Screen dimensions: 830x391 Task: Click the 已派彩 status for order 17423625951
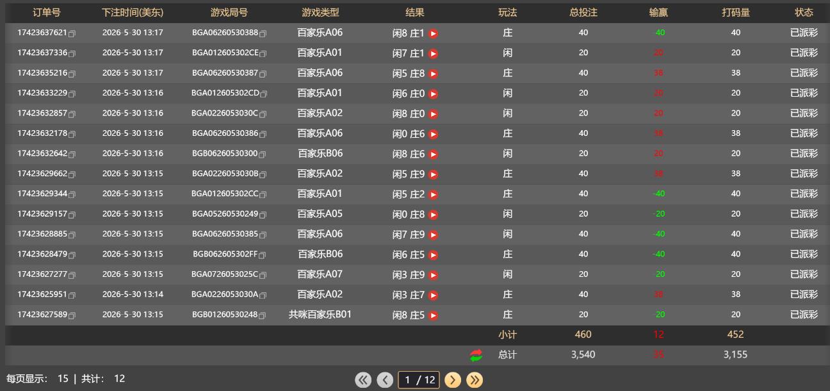tap(804, 294)
